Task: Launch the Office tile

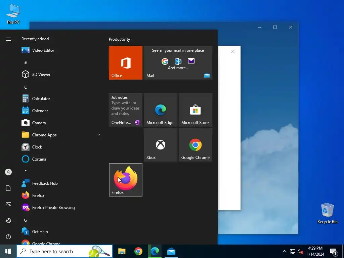Action: pos(126,63)
